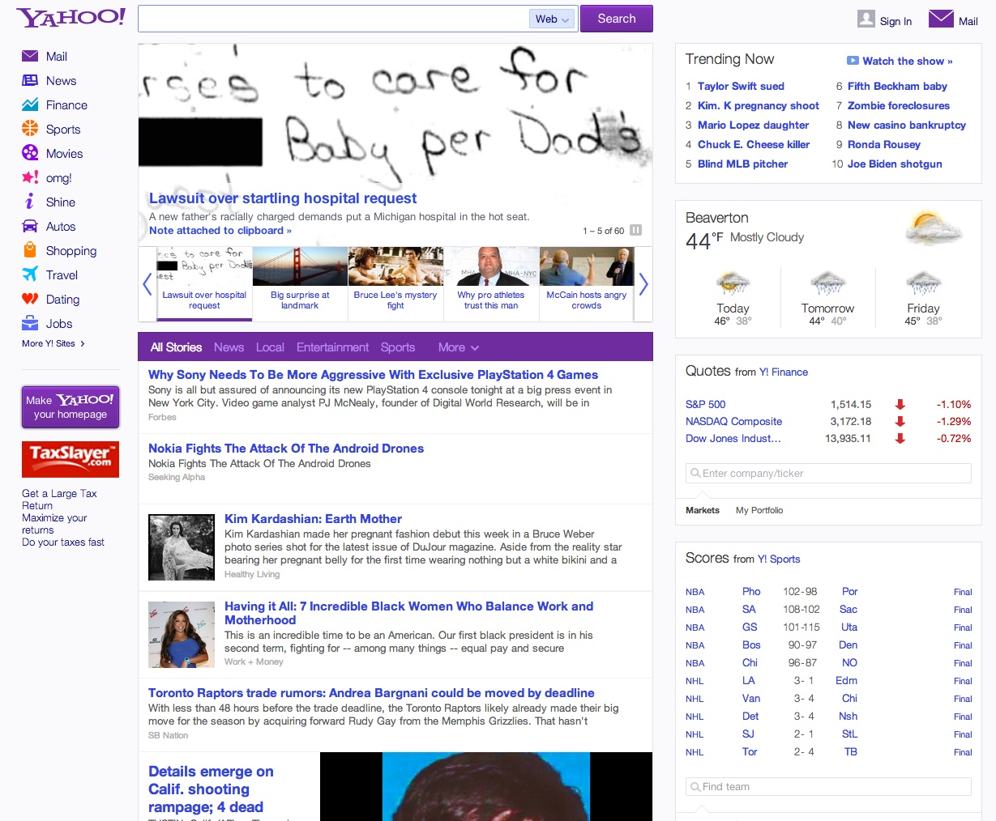Click the Sign In person icon

tap(866, 19)
